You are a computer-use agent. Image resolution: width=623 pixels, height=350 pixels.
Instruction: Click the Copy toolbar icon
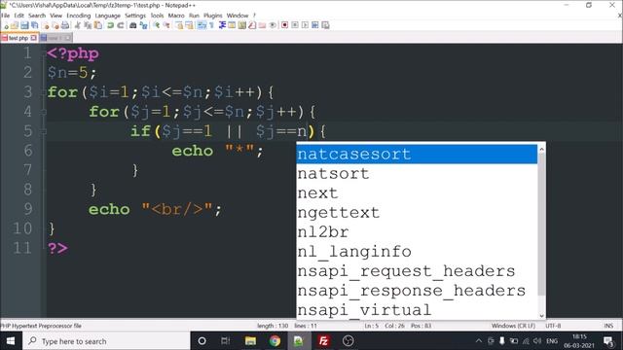tap(88, 25)
